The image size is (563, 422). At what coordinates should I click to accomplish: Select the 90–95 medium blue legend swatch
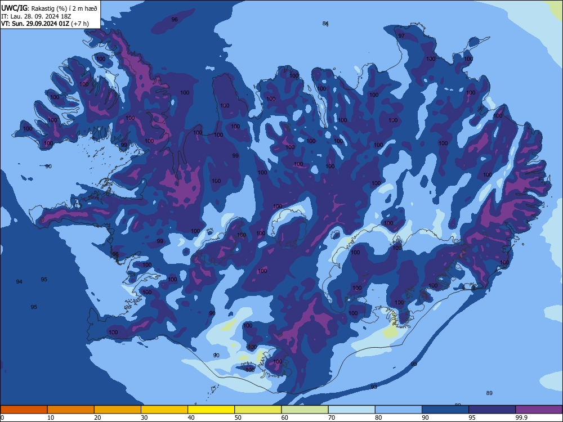[x=445, y=410]
